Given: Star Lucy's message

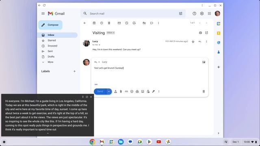Looking at the screenshot, I should (193, 42).
